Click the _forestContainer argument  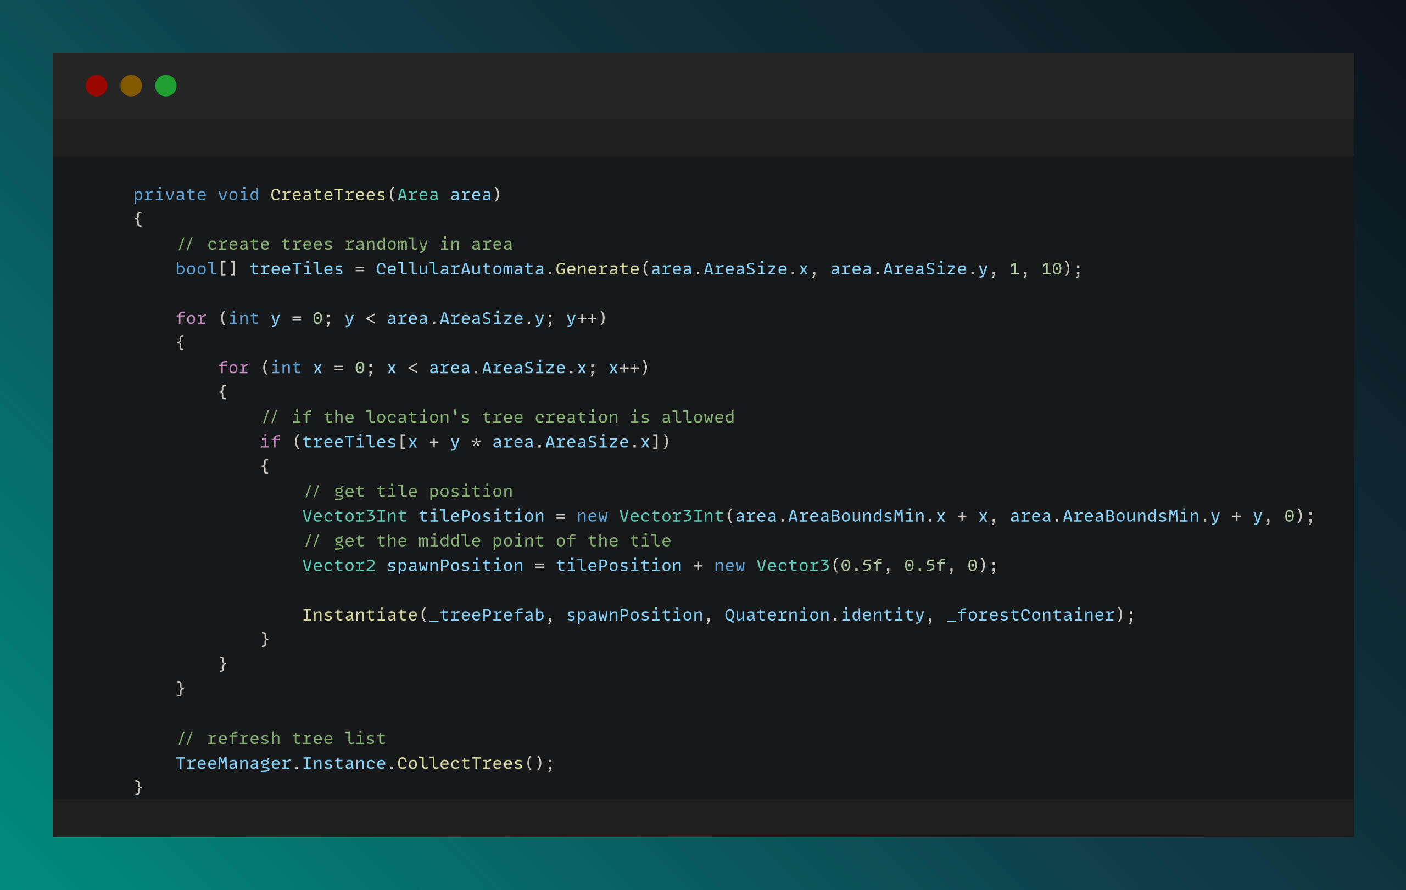click(1030, 615)
